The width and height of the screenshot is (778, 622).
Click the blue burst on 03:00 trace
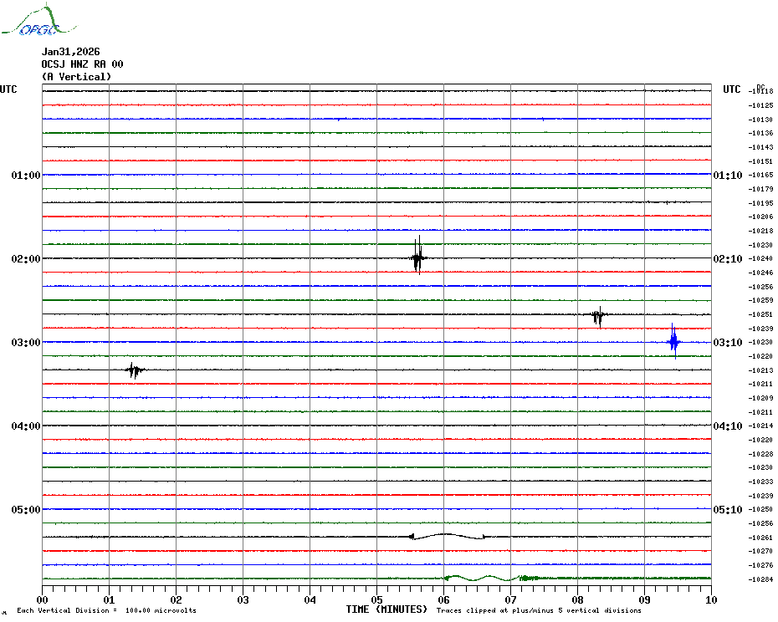pyautogui.click(x=673, y=341)
